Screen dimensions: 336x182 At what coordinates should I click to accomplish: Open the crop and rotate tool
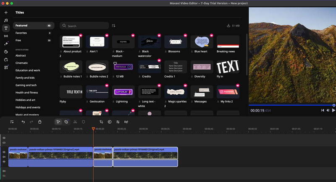coord(101,122)
